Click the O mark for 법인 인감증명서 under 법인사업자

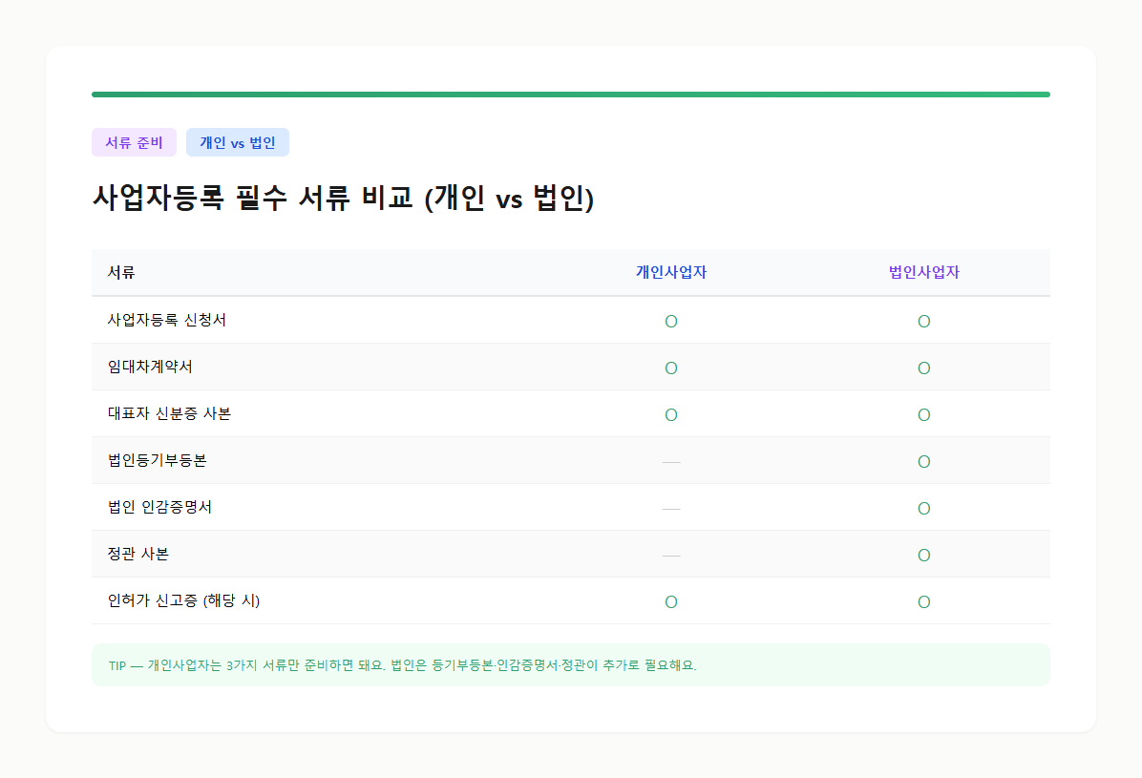click(923, 508)
